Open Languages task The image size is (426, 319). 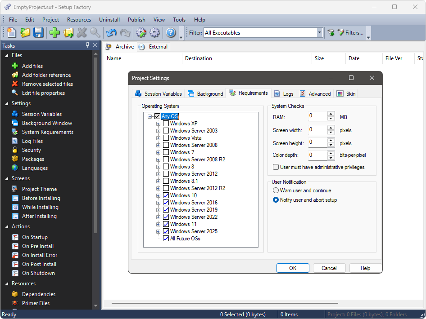tap(35, 168)
